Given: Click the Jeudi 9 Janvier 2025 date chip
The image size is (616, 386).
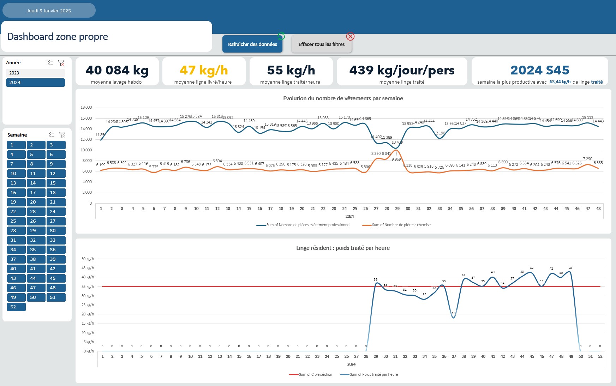Looking at the screenshot, I should (49, 10).
